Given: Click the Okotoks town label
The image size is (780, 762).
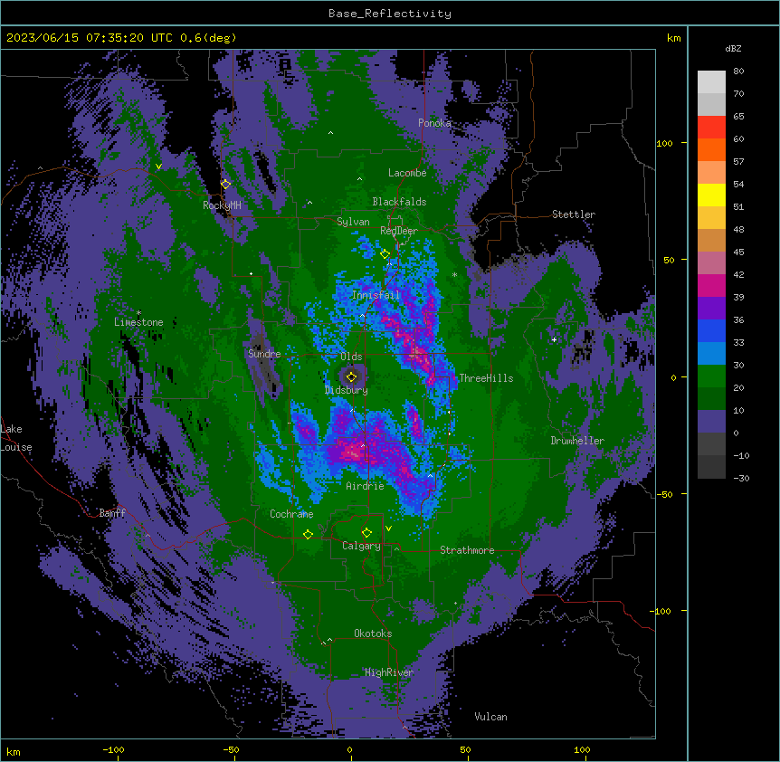Looking at the screenshot, I should click(373, 633).
